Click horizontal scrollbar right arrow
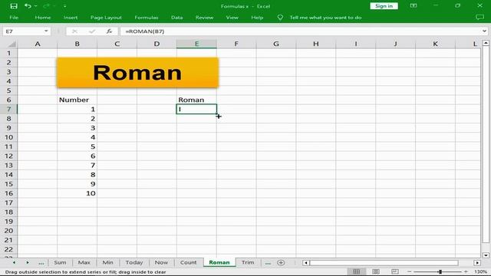Image resolution: width=491 pixels, height=276 pixels. 477,263
